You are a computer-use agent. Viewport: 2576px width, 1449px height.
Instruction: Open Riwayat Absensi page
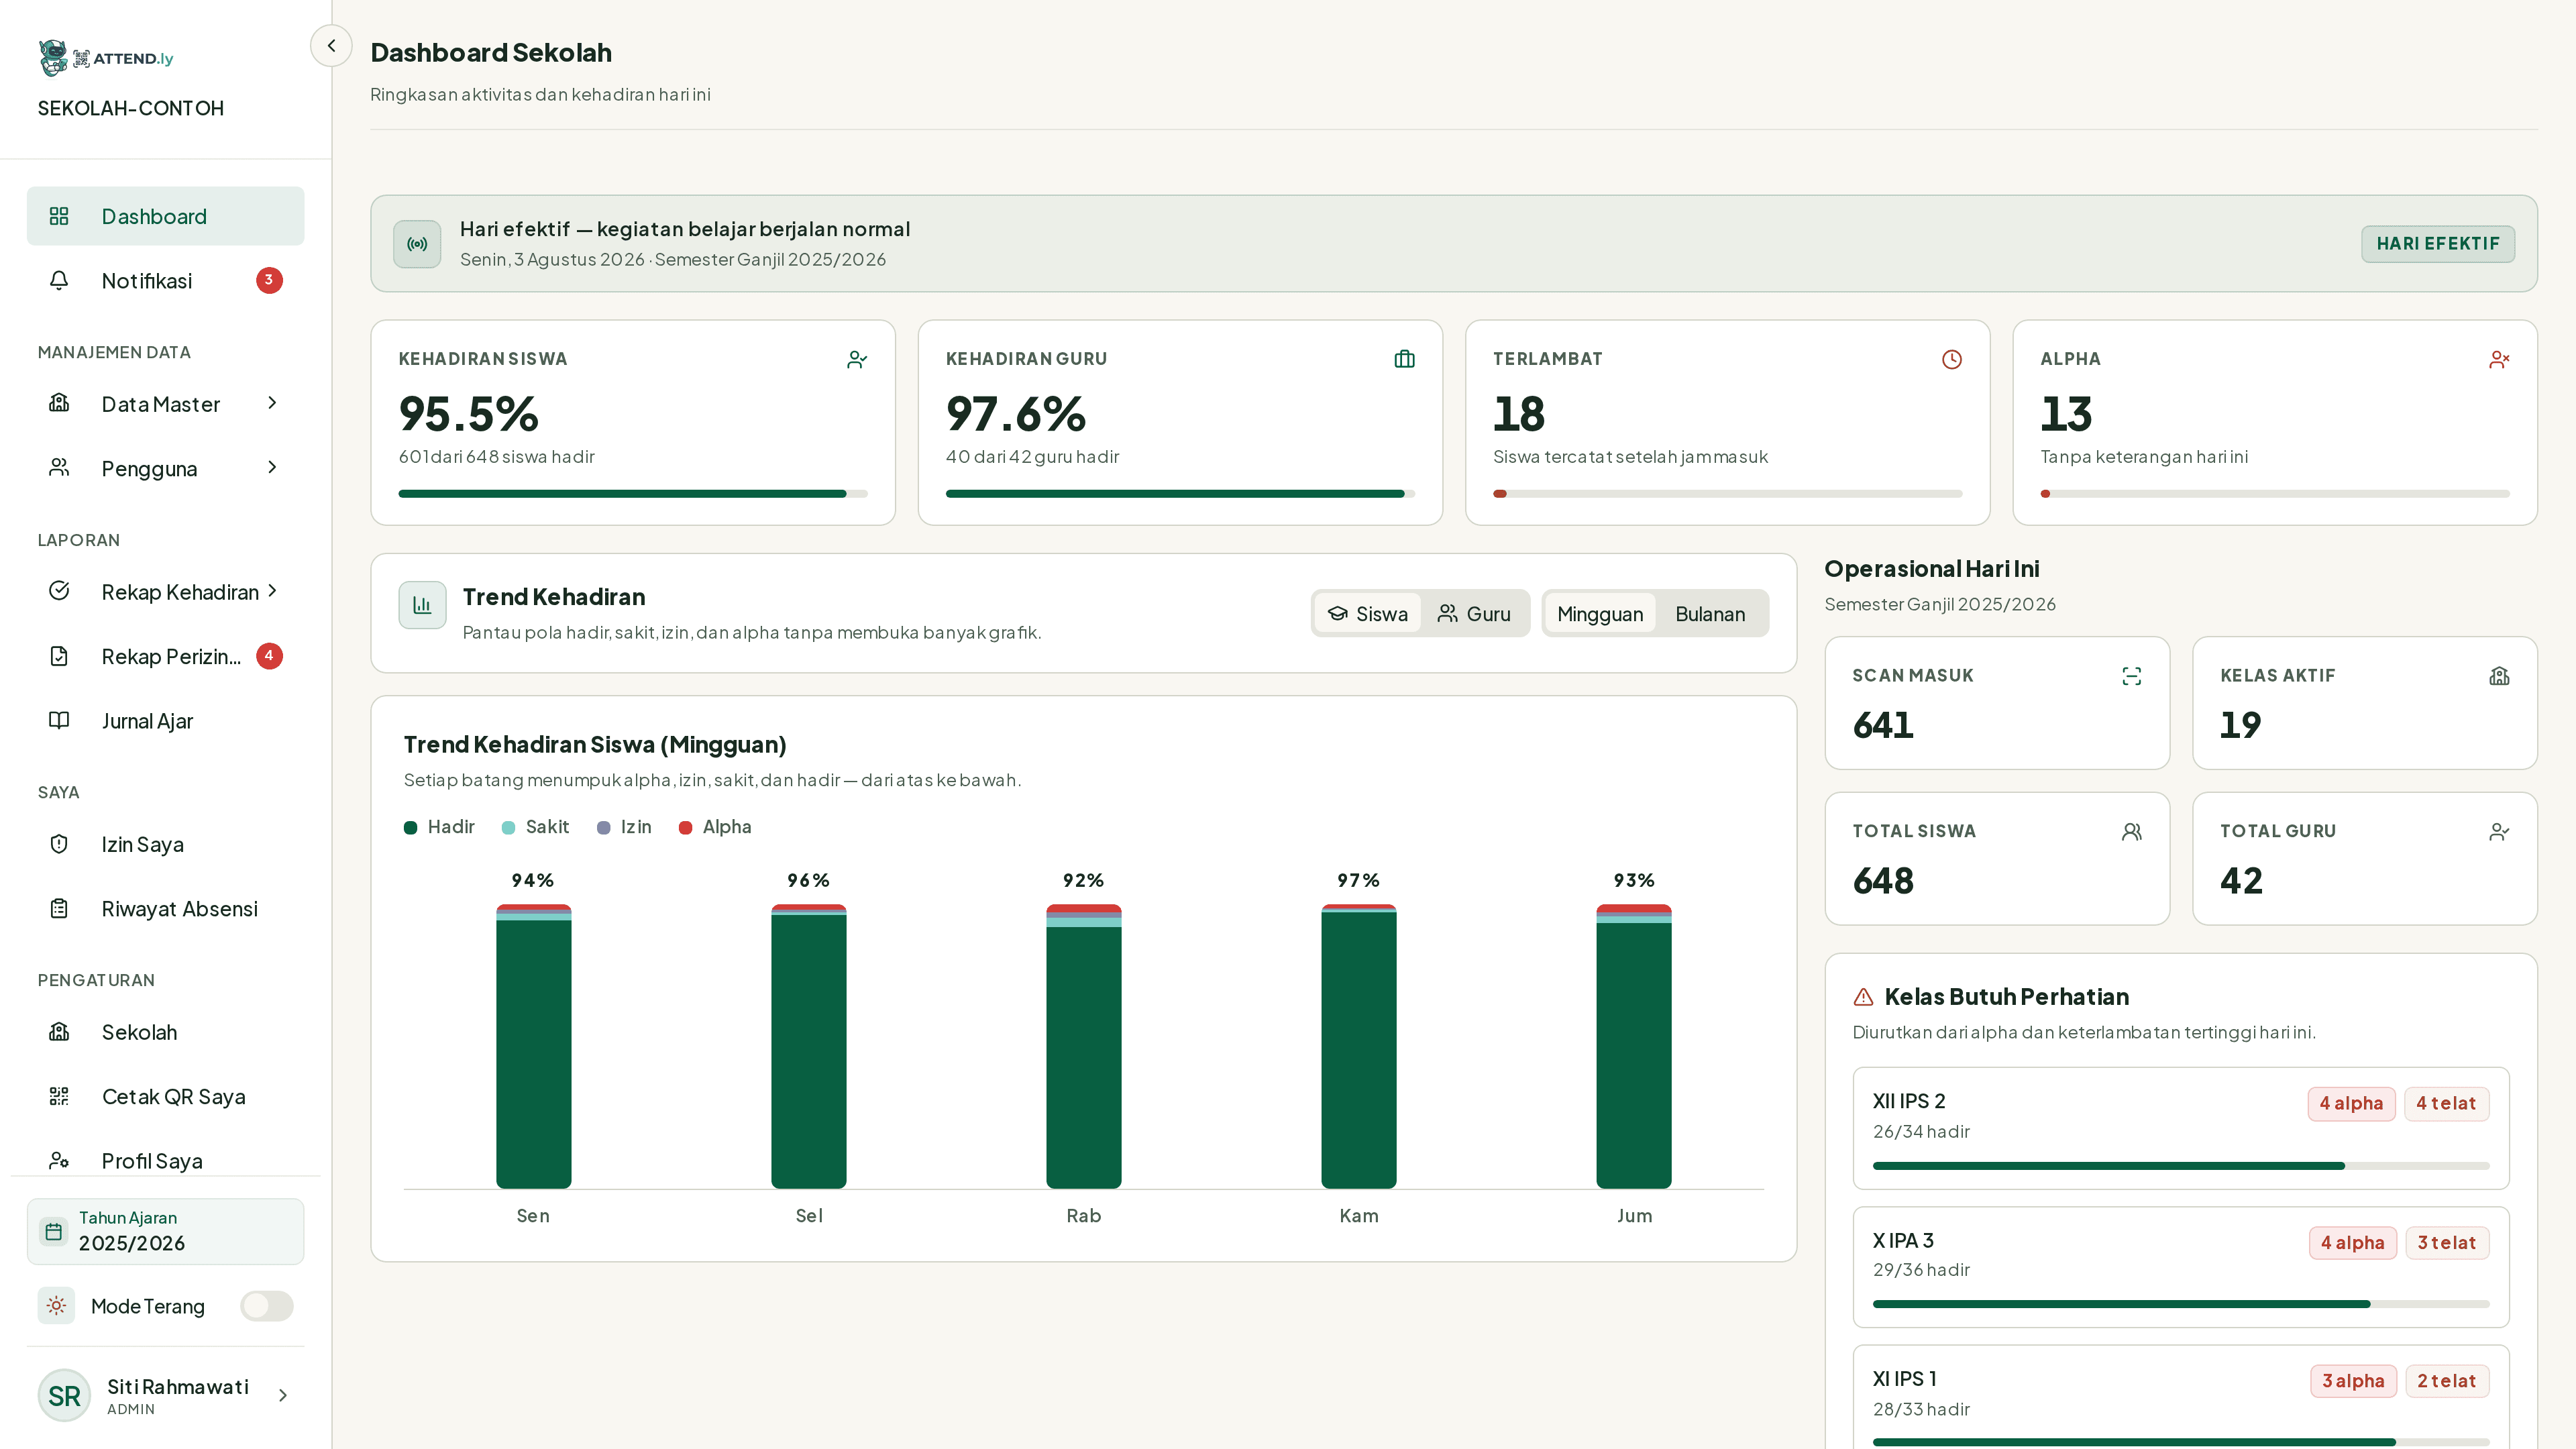pos(166,909)
